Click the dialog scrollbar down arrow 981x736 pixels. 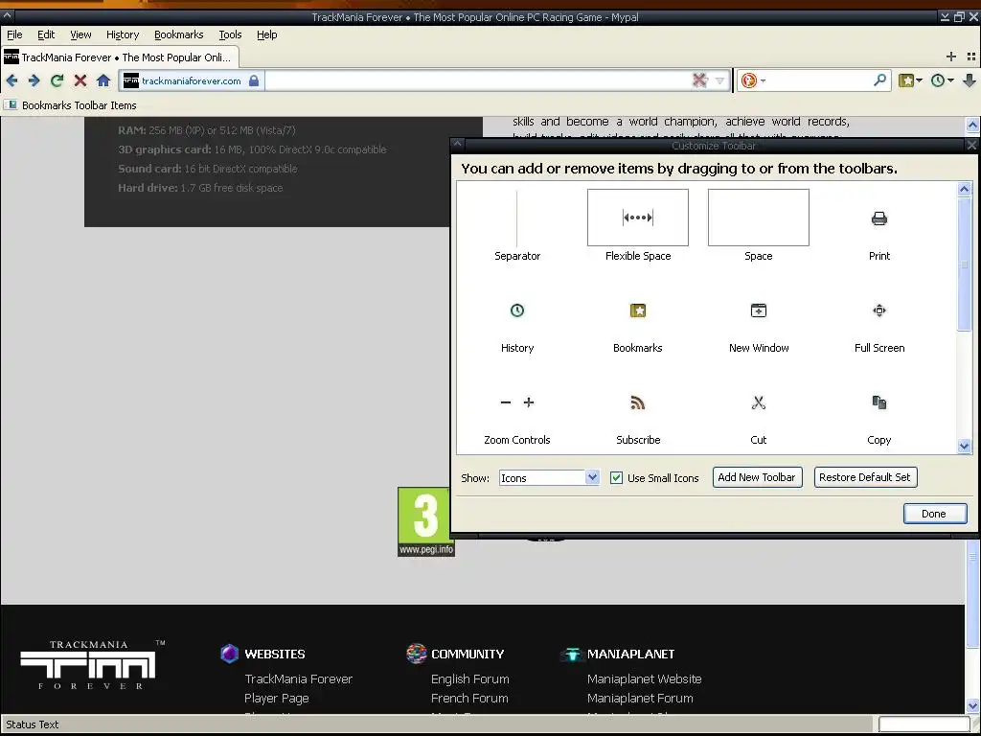[964, 447]
